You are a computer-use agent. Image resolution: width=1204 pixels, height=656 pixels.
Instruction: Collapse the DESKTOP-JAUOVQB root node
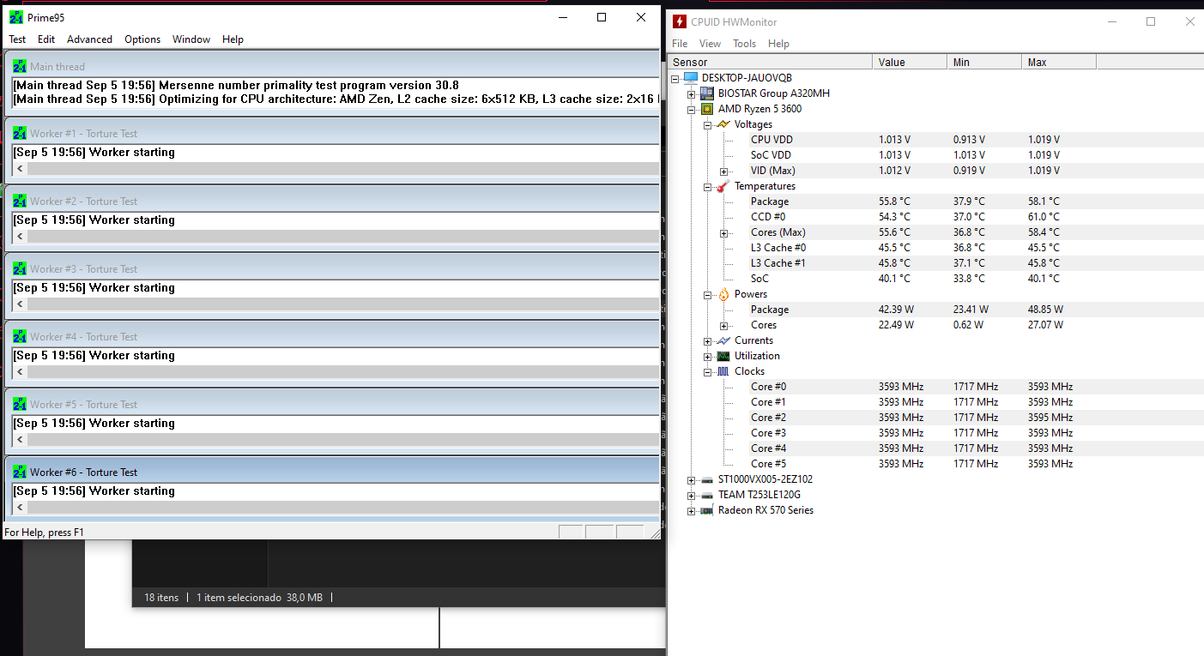[x=675, y=78]
